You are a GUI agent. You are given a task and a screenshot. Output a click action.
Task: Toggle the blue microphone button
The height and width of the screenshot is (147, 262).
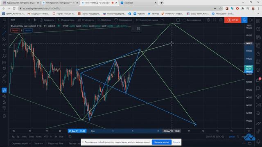click(244, 20)
